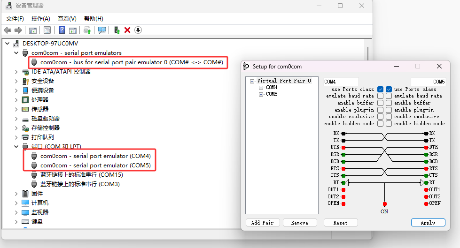The height and width of the screenshot is (248, 460).
Task: Click the gear settings toolbar icon
Action: [x=87, y=30]
